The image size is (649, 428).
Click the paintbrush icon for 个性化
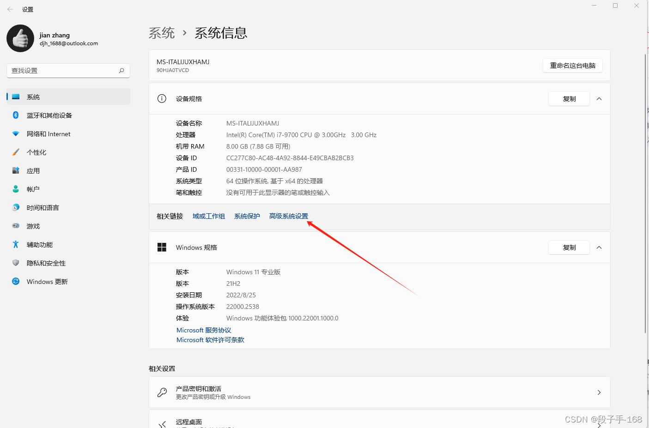click(x=16, y=152)
